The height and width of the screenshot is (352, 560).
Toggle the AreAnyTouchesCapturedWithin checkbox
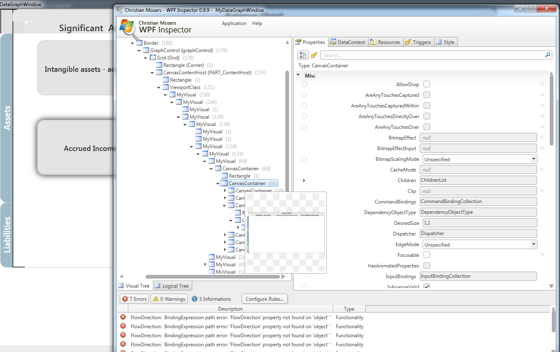click(427, 105)
